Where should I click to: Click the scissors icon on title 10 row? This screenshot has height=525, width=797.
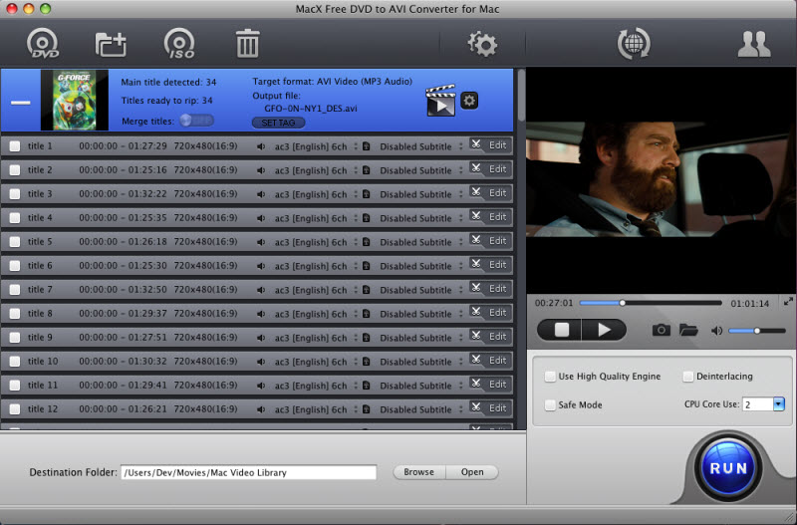coord(476,360)
